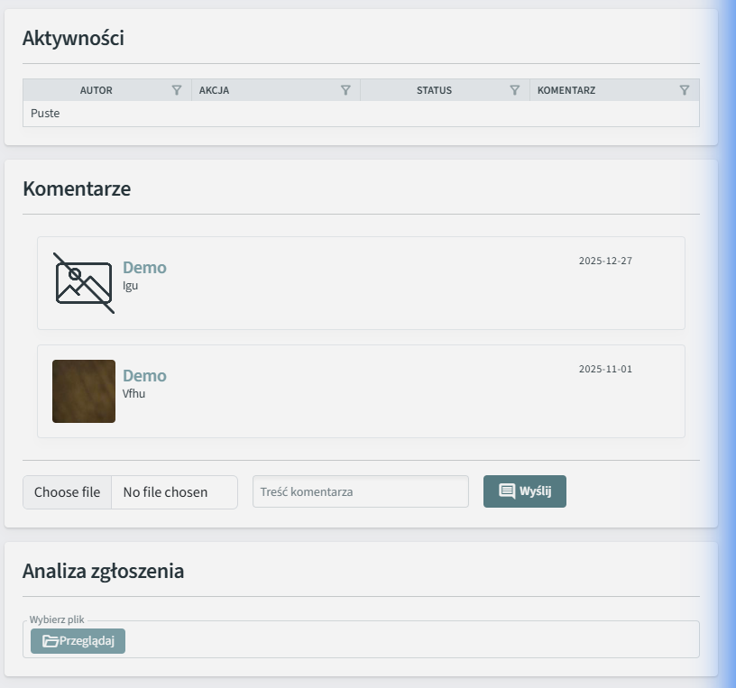This screenshot has height=688, width=736.
Task: Click the KOMENTARZ column header label
Action: point(566,90)
